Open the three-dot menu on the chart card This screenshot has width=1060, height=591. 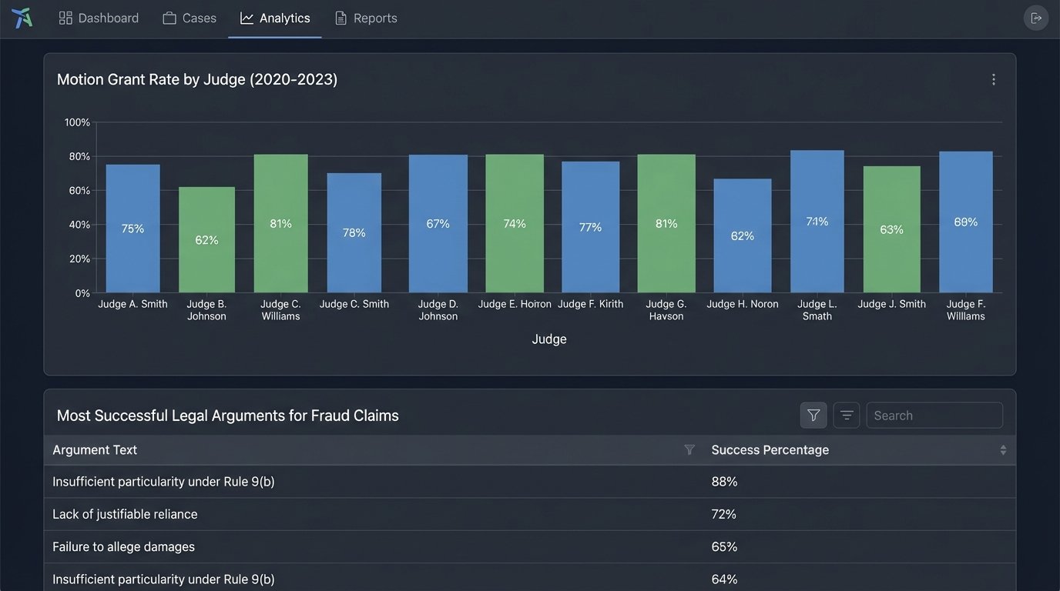click(993, 78)
